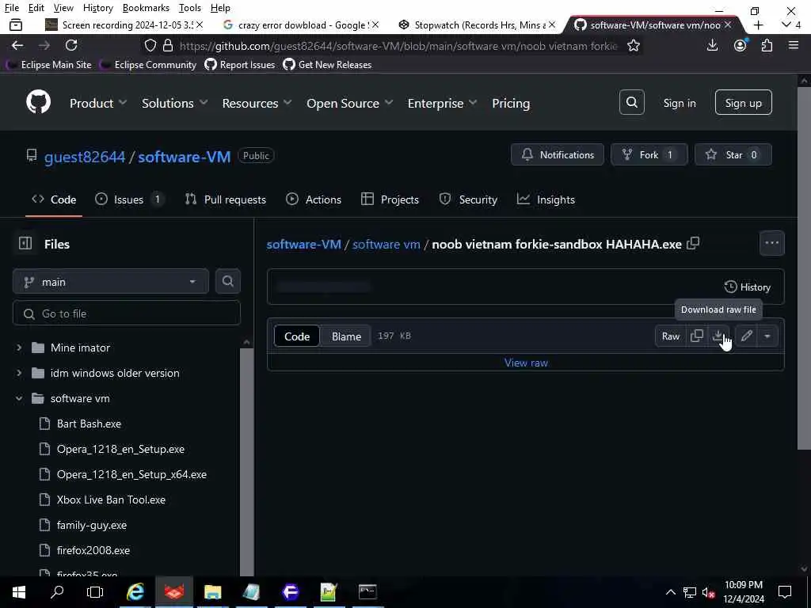Open the extensions puzzle icon
811x608 pixels.
tap(767, 45)
